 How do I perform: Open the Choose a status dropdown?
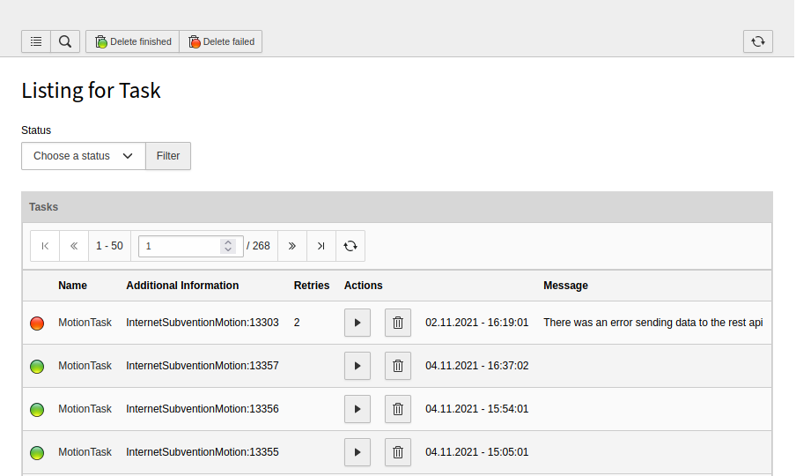[x=84, y=156]
